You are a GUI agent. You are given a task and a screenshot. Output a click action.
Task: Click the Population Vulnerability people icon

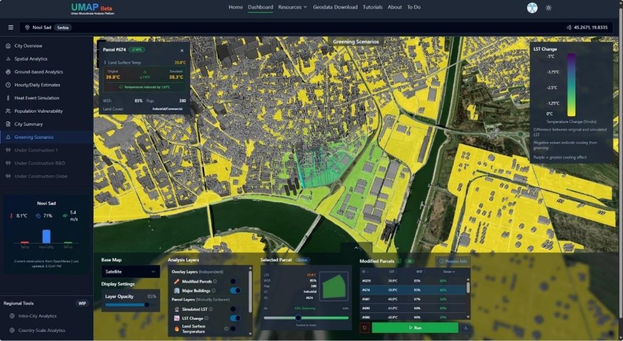pos(8,111)
